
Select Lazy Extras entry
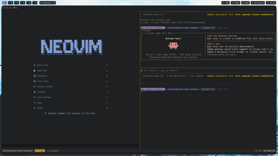coord(71,97)
